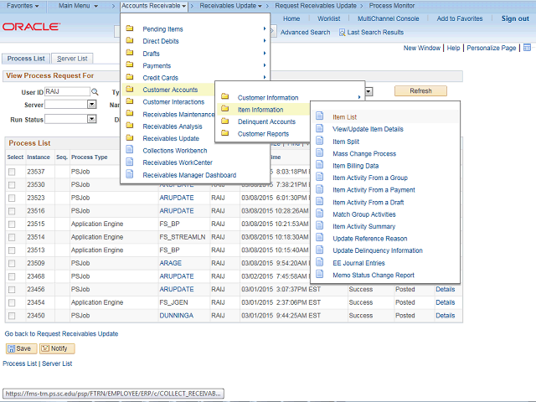Screen dimensions: 536x402
Task: Click the Delinquent Accounts folder icon
Action: pyautogui.click(x=225, y=122)
